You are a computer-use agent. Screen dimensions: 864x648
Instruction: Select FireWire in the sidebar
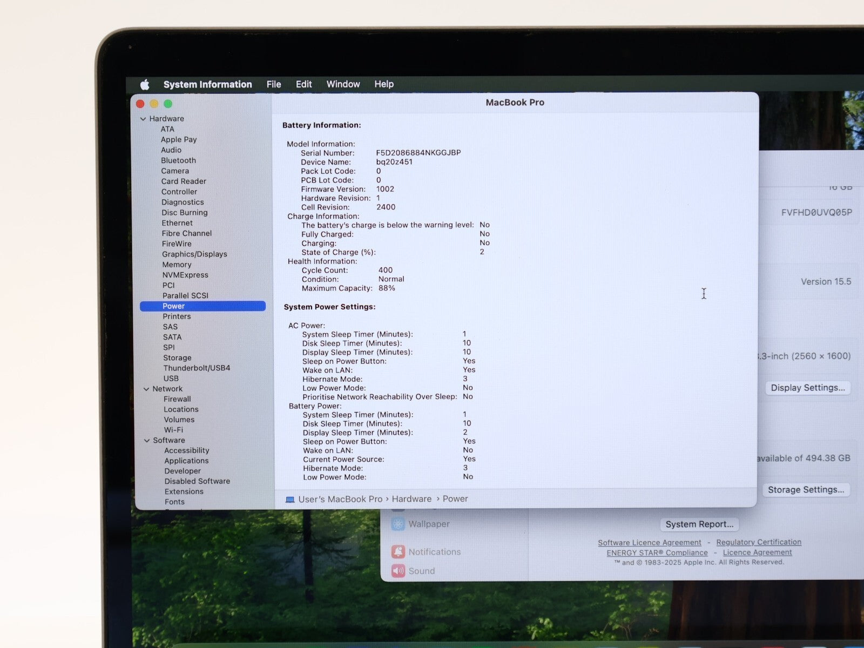[x=177, y=244]
